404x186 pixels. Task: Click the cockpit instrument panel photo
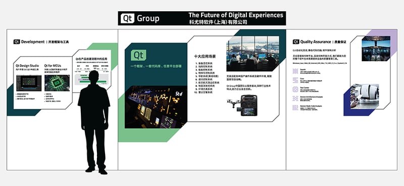(x=156, y=107)
